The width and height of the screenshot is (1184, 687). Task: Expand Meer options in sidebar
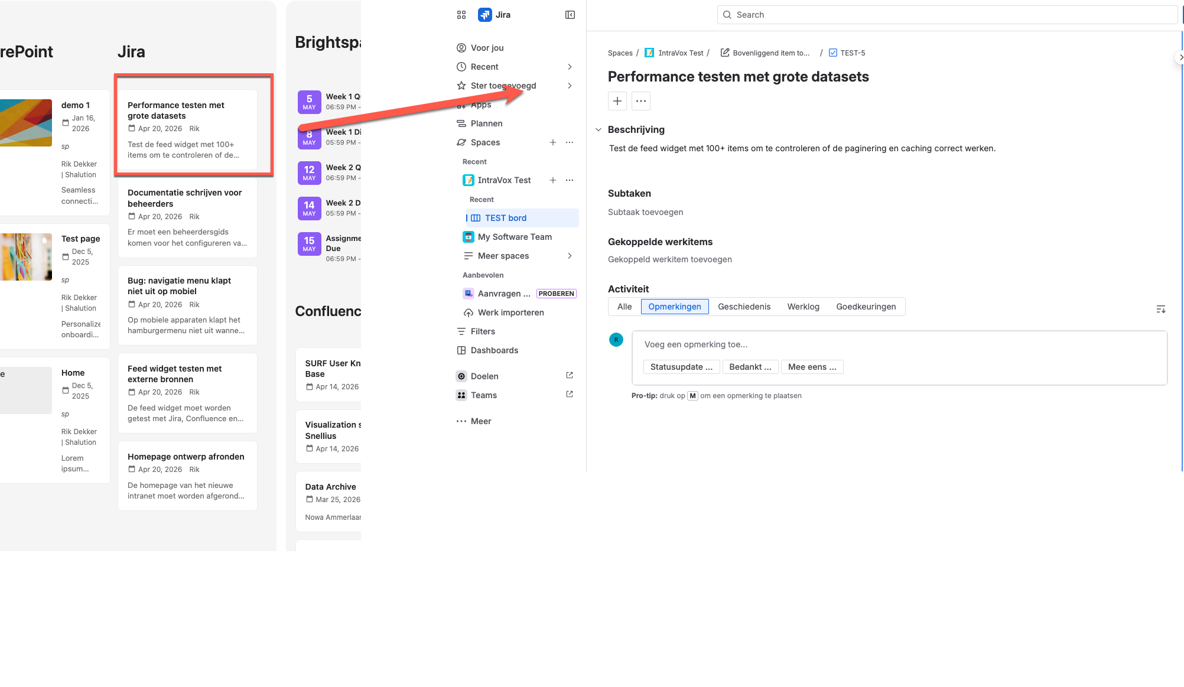474,421
